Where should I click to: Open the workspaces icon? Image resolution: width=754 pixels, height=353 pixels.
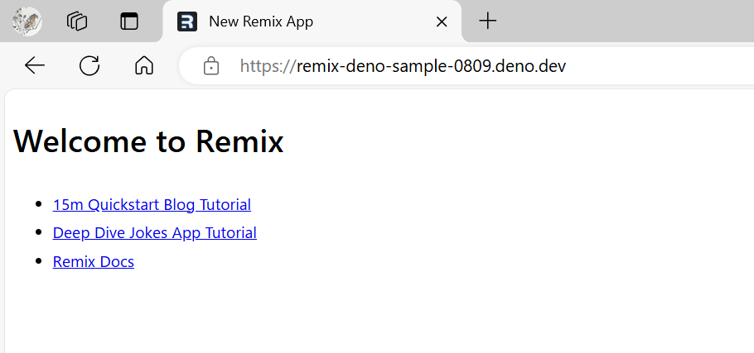(77, 21)
